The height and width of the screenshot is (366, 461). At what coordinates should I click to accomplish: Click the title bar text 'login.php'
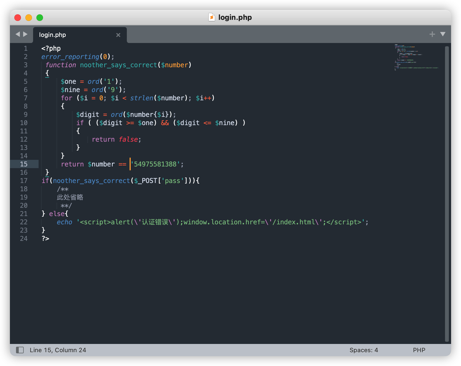[235, 17]
